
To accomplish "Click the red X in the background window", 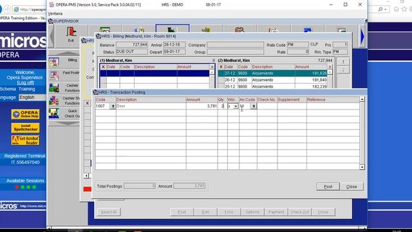I will (x=88, y=103).
